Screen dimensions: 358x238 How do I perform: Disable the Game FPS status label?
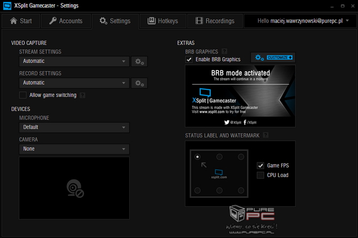point(261,165)
